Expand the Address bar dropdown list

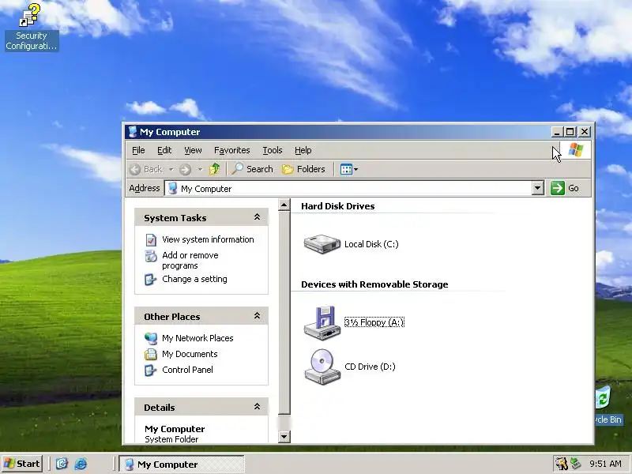(x=538, y=188)
